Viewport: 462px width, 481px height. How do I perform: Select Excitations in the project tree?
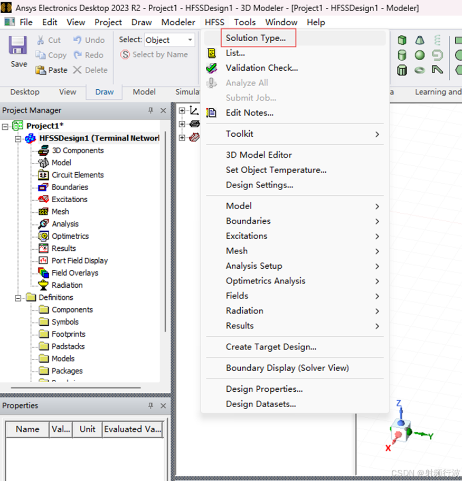click(69, 200)
